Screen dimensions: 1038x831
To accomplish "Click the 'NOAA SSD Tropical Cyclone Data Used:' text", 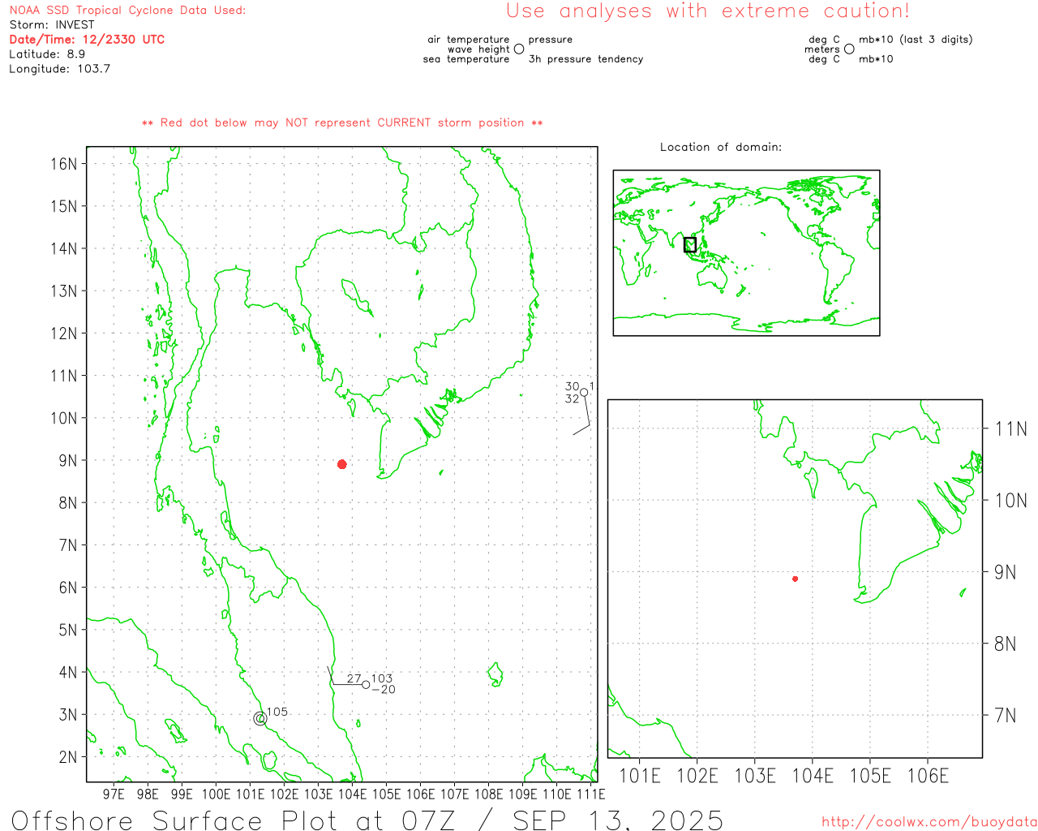I will [x=127, y=11].
